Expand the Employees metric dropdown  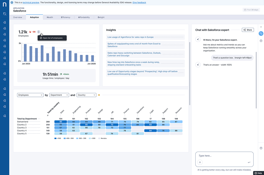[x=30, y=95]
